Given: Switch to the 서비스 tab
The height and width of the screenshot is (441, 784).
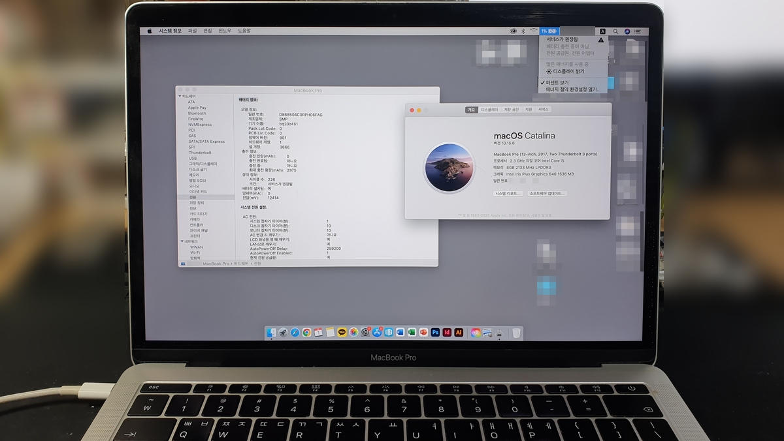Looking at the screenshot, I should [543, 110].
